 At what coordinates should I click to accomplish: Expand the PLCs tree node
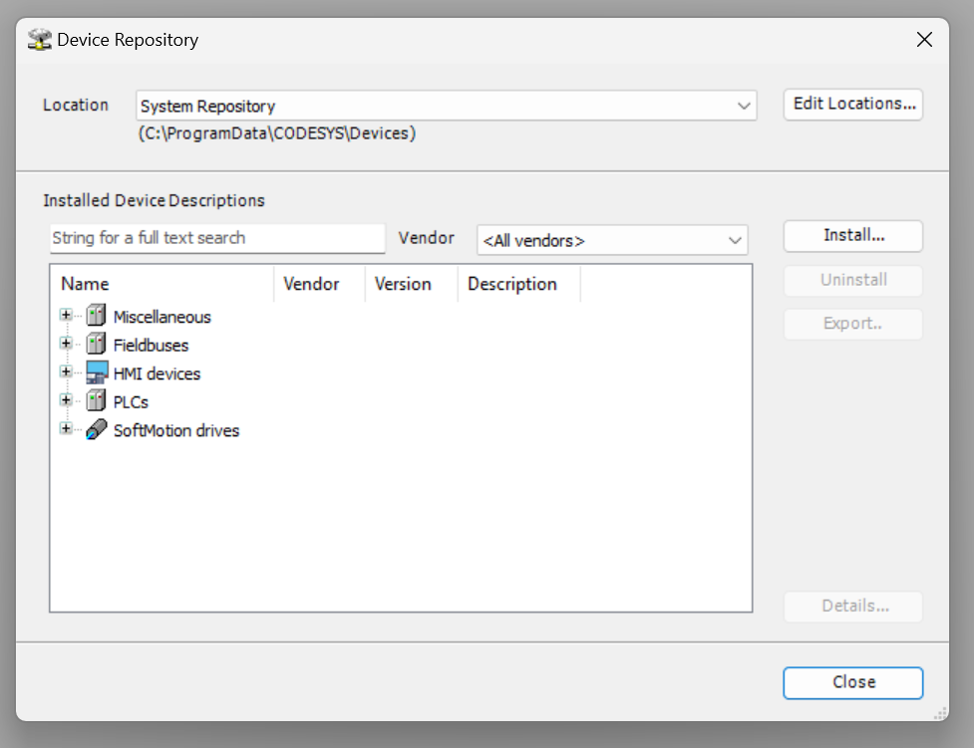click(x=66, y=399)
